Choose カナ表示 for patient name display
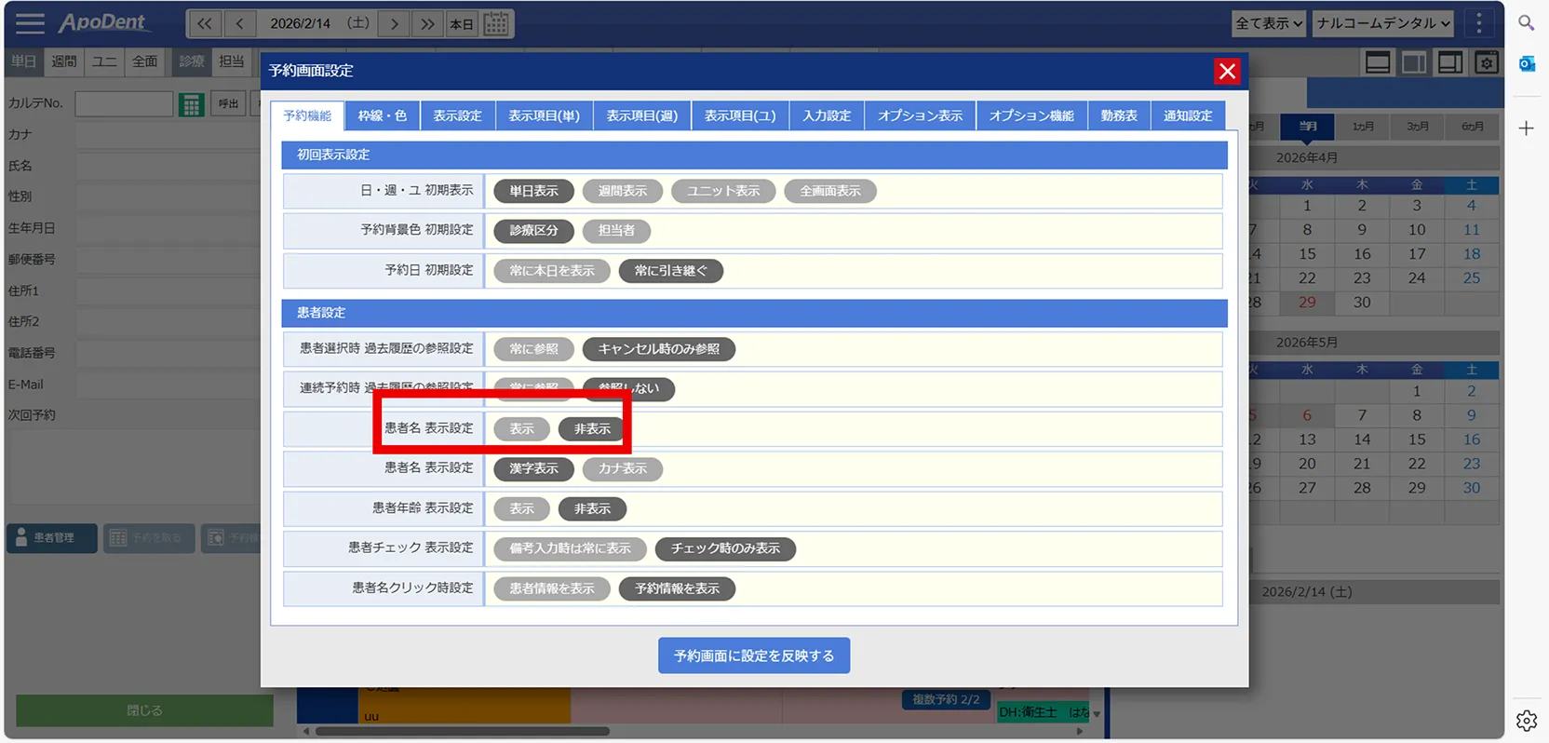Screen dimensions: 1549x743 [x=622, y=468]
